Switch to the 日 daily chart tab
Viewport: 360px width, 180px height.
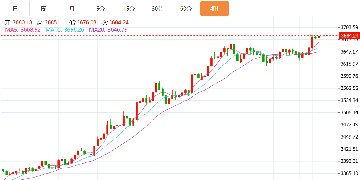tap(15, 9)
